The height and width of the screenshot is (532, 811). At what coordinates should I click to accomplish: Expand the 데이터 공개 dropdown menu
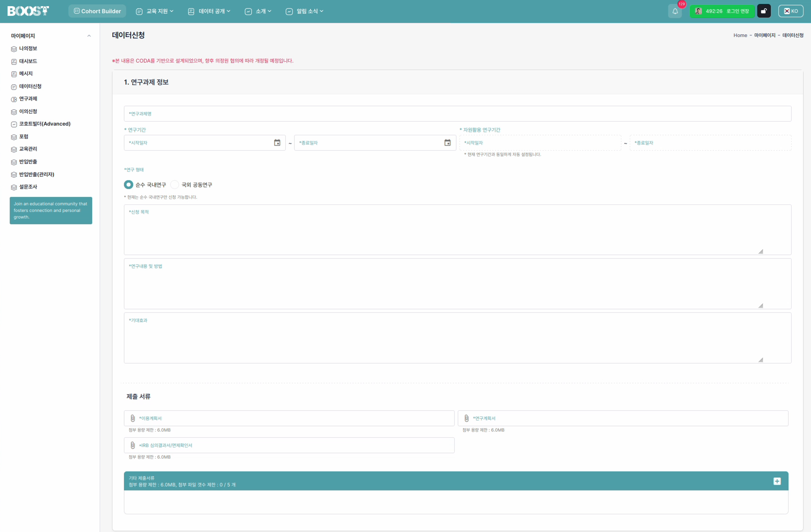click(x=209, y=11)
